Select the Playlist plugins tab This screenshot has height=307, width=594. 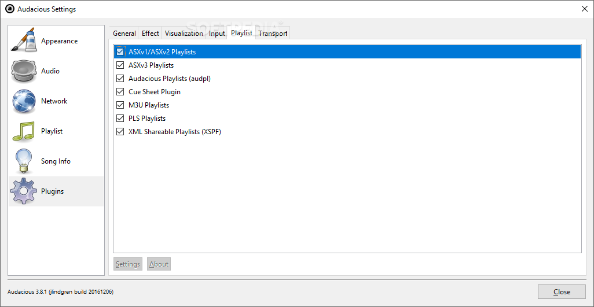tap(241, 32)
